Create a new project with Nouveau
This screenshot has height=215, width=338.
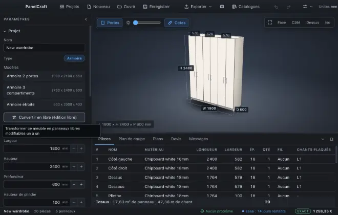tap(98, 7)
